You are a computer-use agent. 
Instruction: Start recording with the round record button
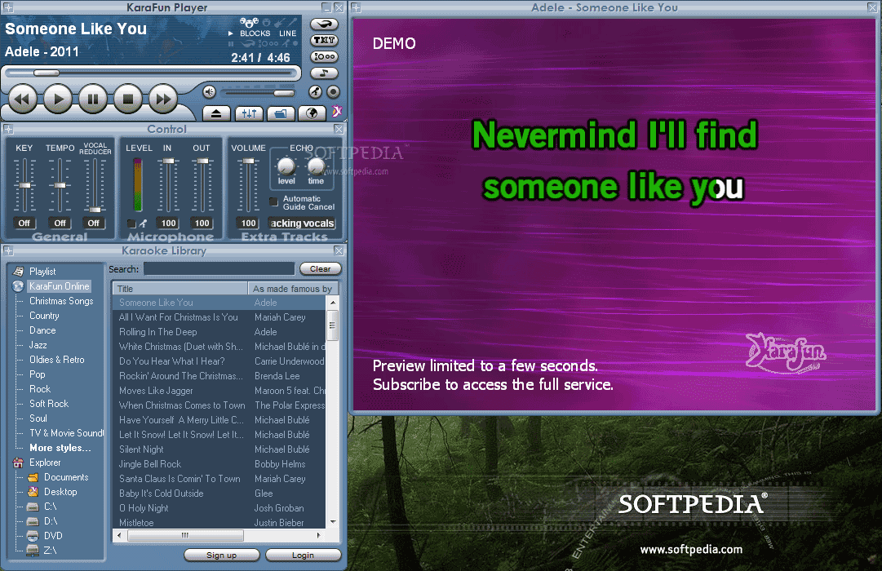pyautogui.click(x=334, y=91)
